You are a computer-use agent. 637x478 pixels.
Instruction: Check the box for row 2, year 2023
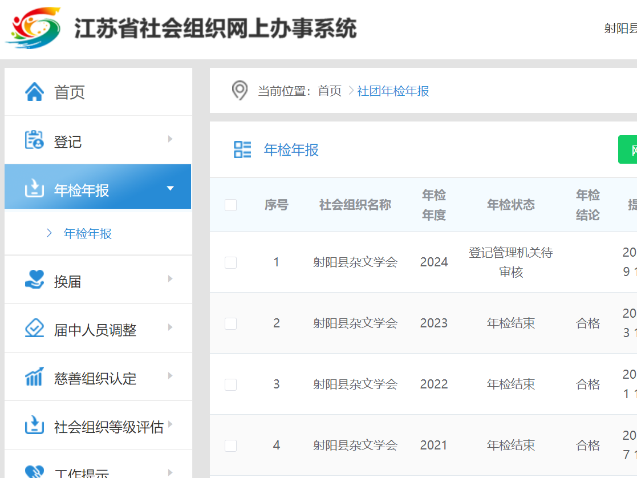pos(231,323)
